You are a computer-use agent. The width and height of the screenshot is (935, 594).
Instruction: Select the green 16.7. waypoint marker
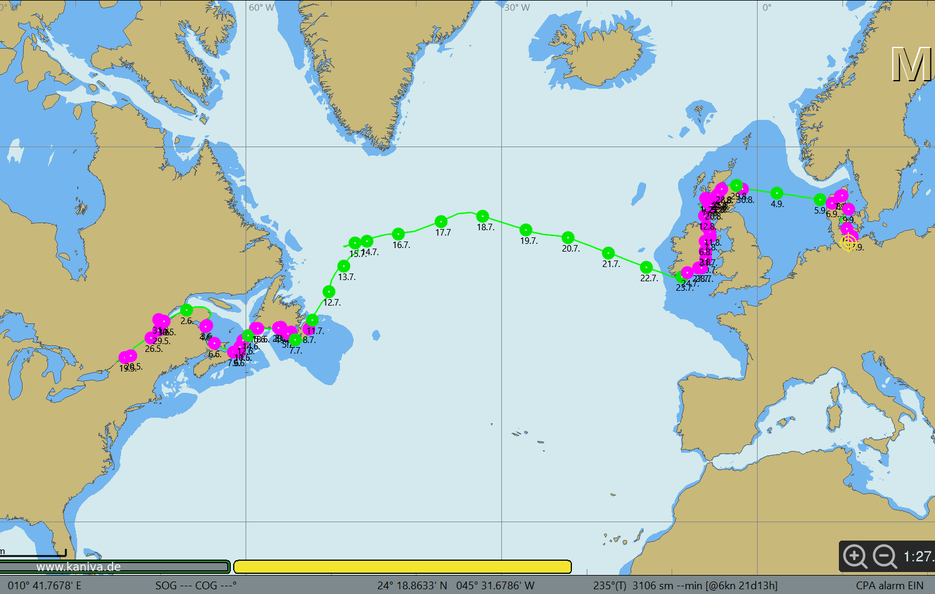point(398,234)
